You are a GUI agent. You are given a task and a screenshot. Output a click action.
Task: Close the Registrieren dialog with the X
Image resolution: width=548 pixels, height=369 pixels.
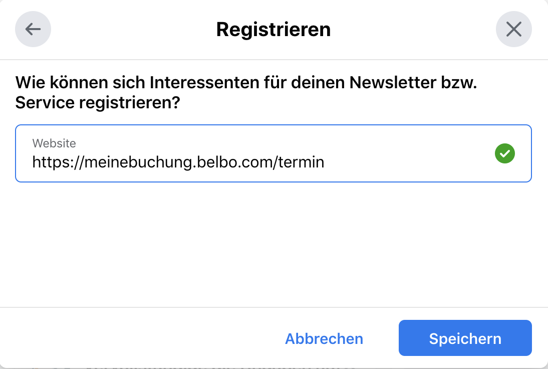click(x=514, y=29)
